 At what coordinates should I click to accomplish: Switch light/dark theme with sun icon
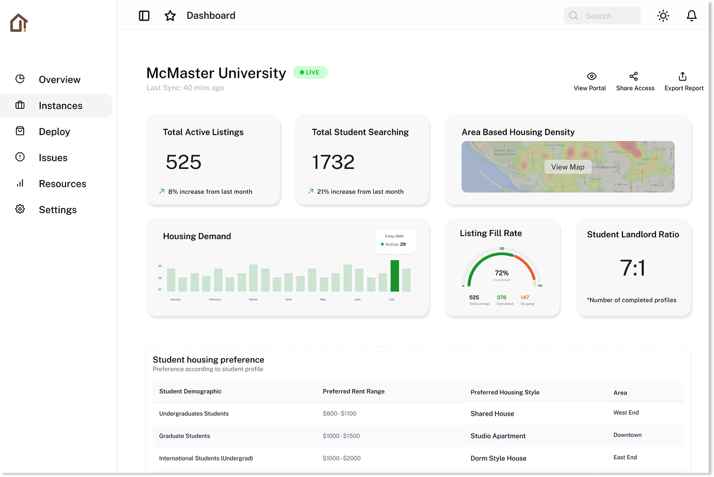pyautogui.click(x=663, y=16)
